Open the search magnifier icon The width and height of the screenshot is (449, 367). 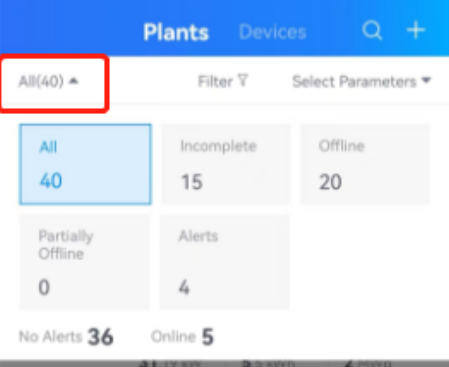click(372, 30)
